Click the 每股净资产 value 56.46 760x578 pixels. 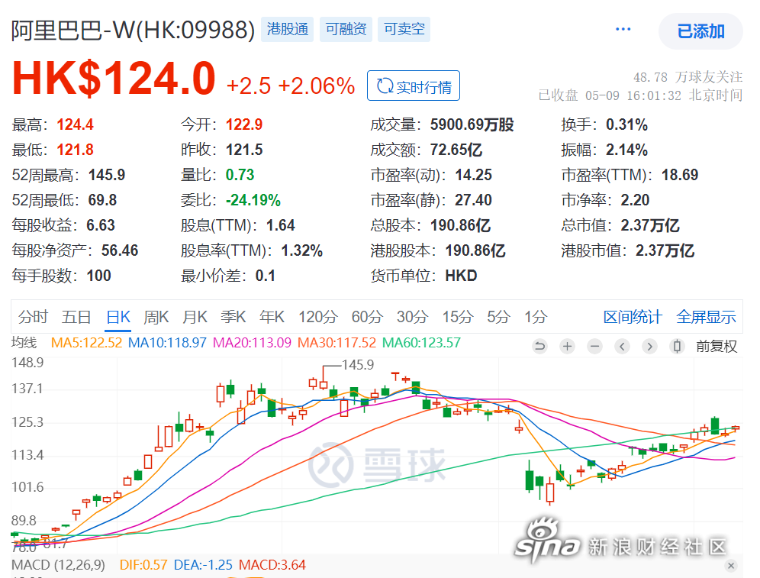(x=120, y=250)
